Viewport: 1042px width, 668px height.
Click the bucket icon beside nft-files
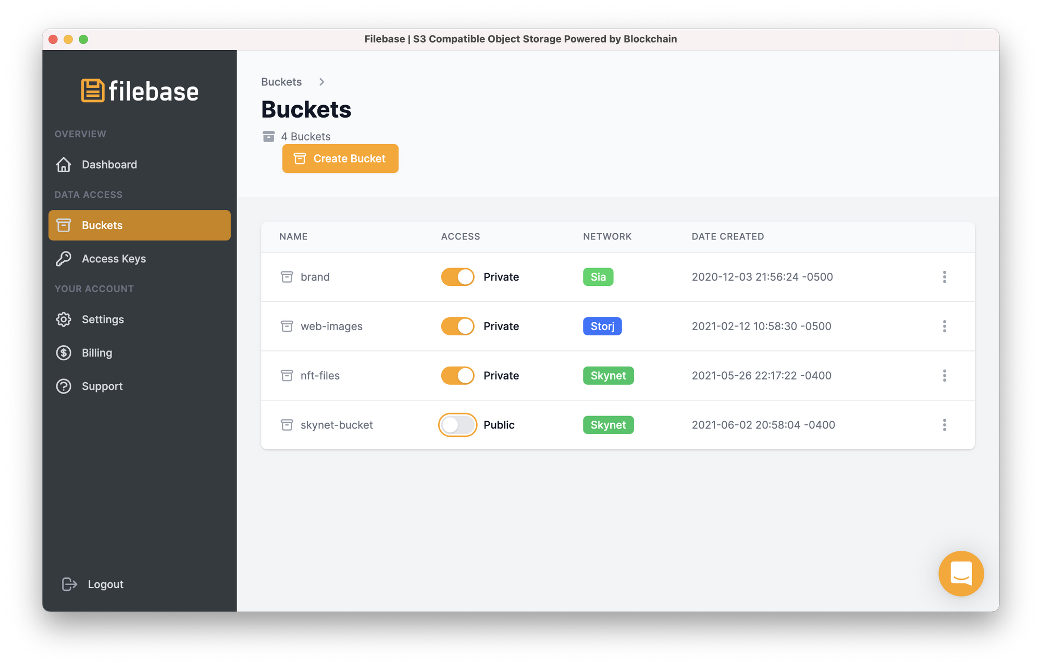click(x=287, y=375)
